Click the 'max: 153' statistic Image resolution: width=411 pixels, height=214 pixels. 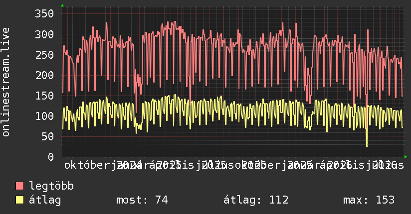tap(369, 200)
